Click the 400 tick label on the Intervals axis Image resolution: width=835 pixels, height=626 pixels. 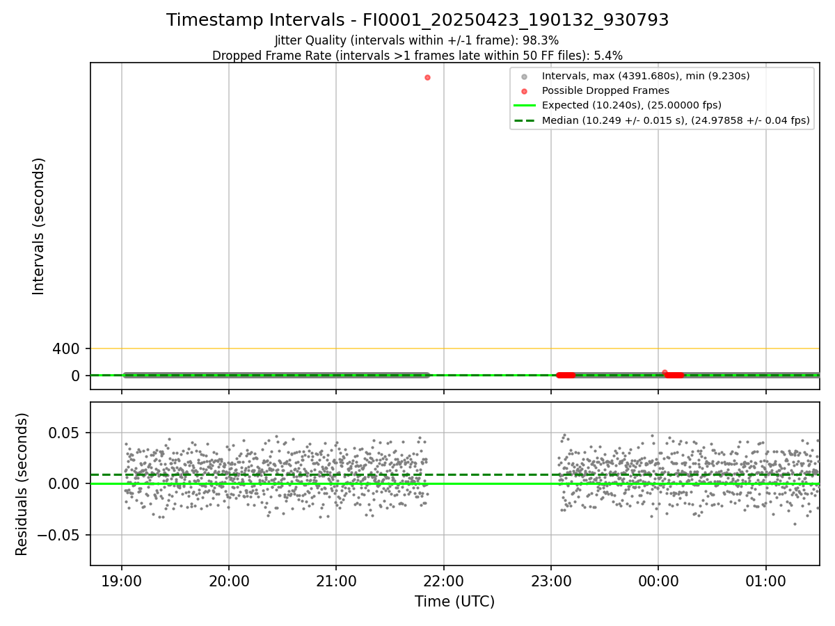tap(66, 348)
